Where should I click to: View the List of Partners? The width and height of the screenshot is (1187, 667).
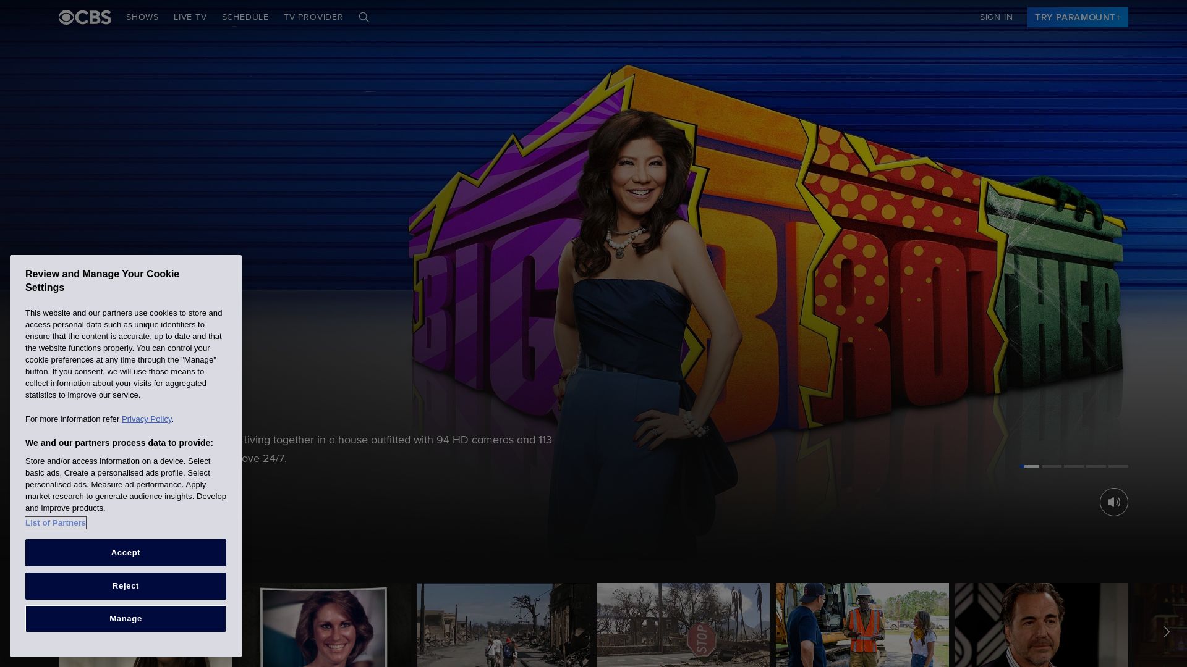(56, 523)
